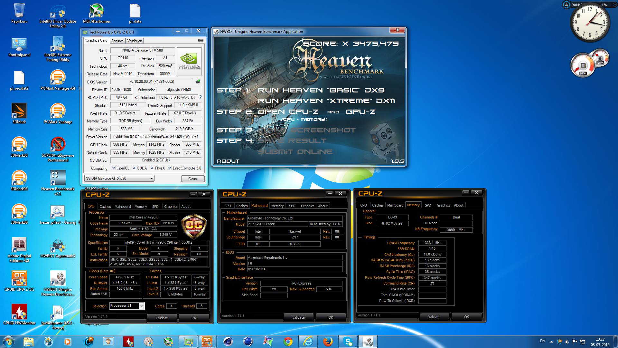Image resolution: width=618 pixels, height=348 pixels.
Task: Click SUBMIT ONLINE in Heaven app
Action: (x=295, y=152)
